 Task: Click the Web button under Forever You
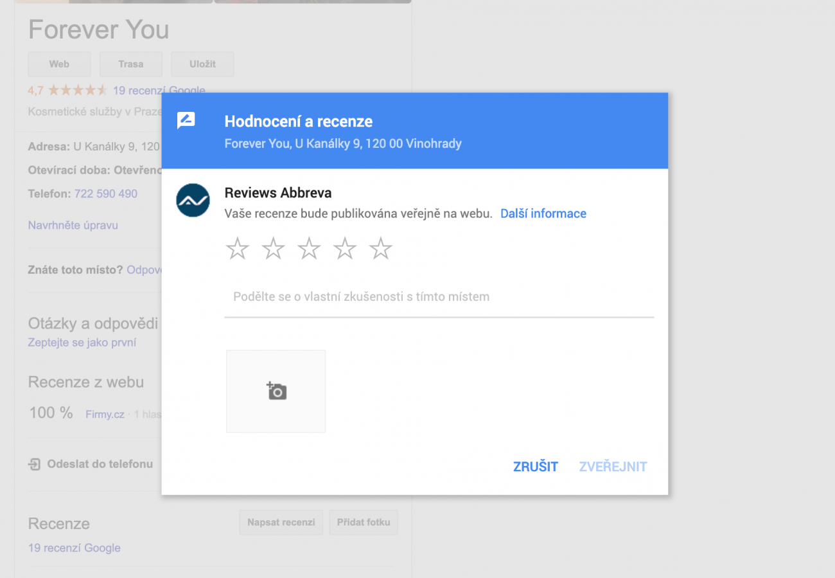pos(59,64)
